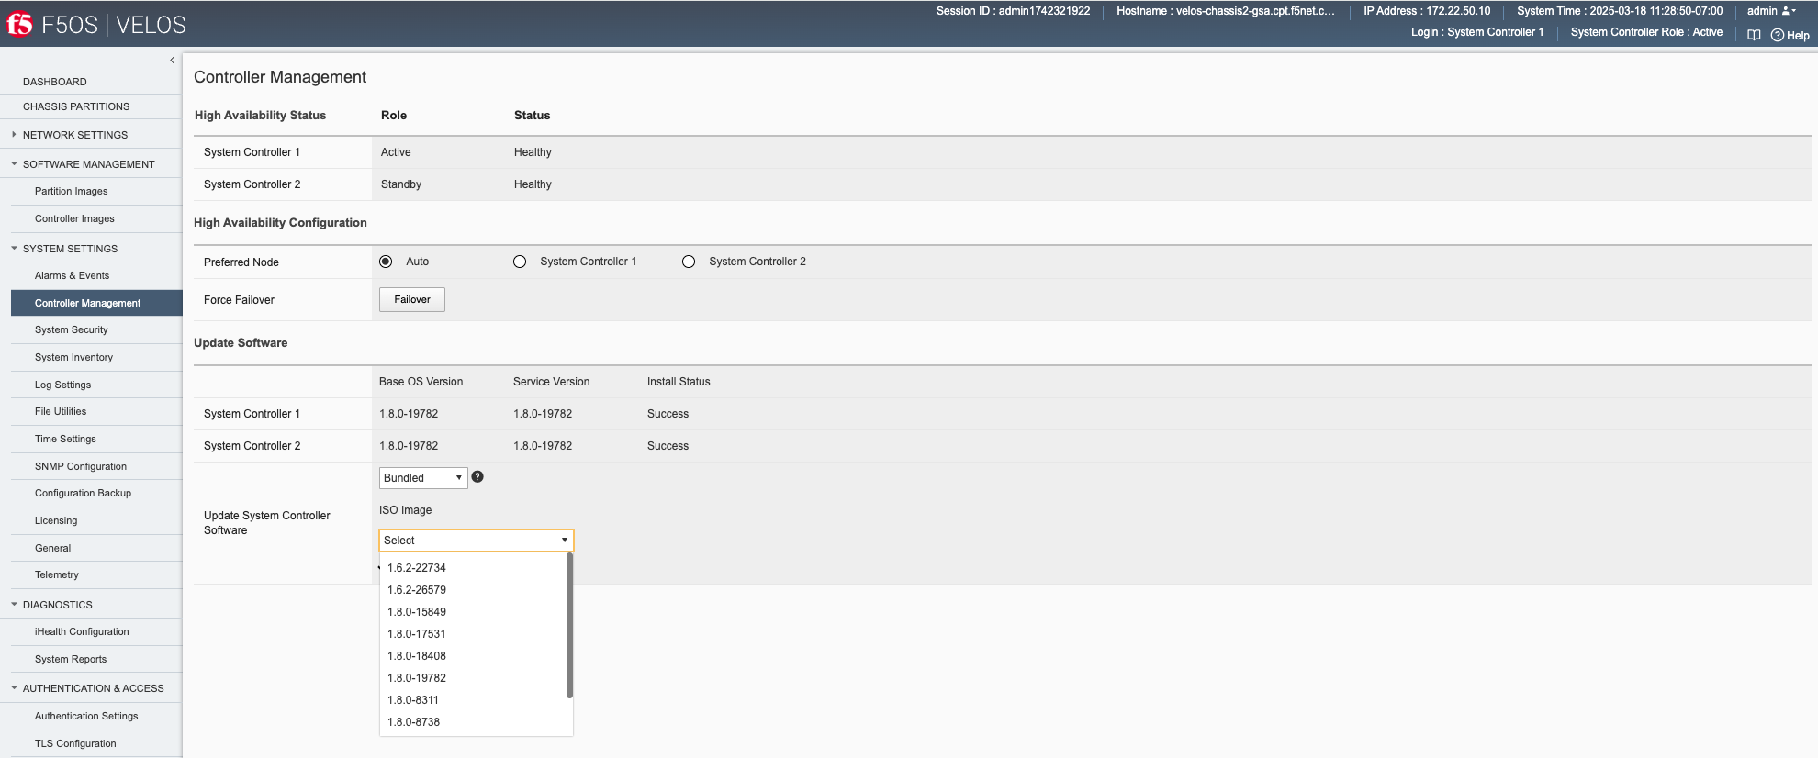The image size is (1818, 758).
Task: Click the ISO Image Select dropdown
Action: [477, 541]
